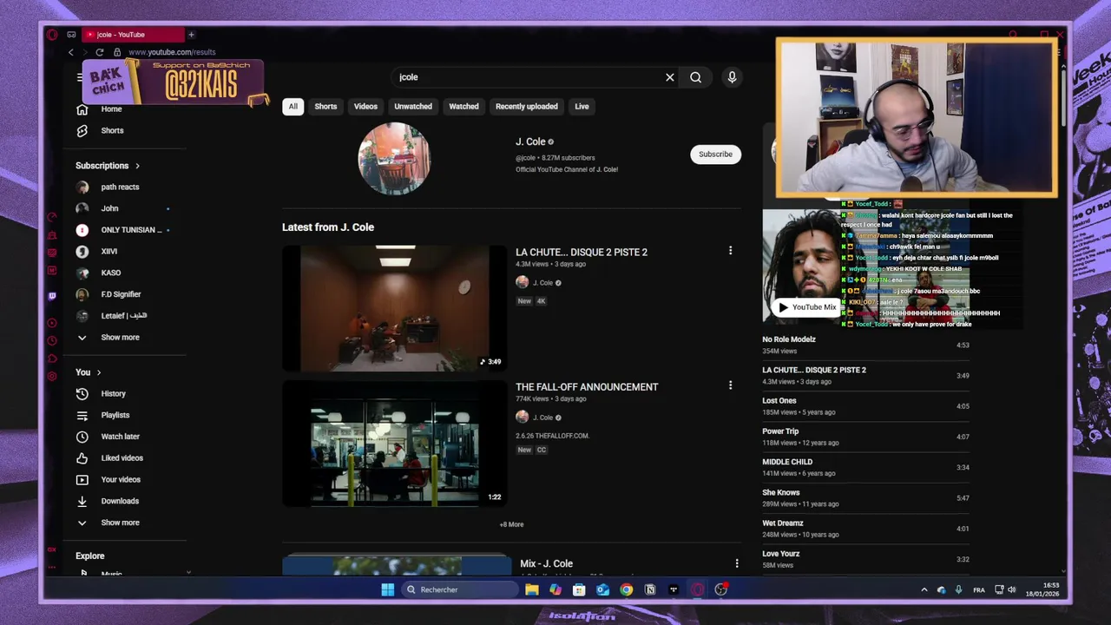The height and width of the screenshot is (625, 1111).
Task: Click the Opera logo menu icon
Action: (52, 35)
